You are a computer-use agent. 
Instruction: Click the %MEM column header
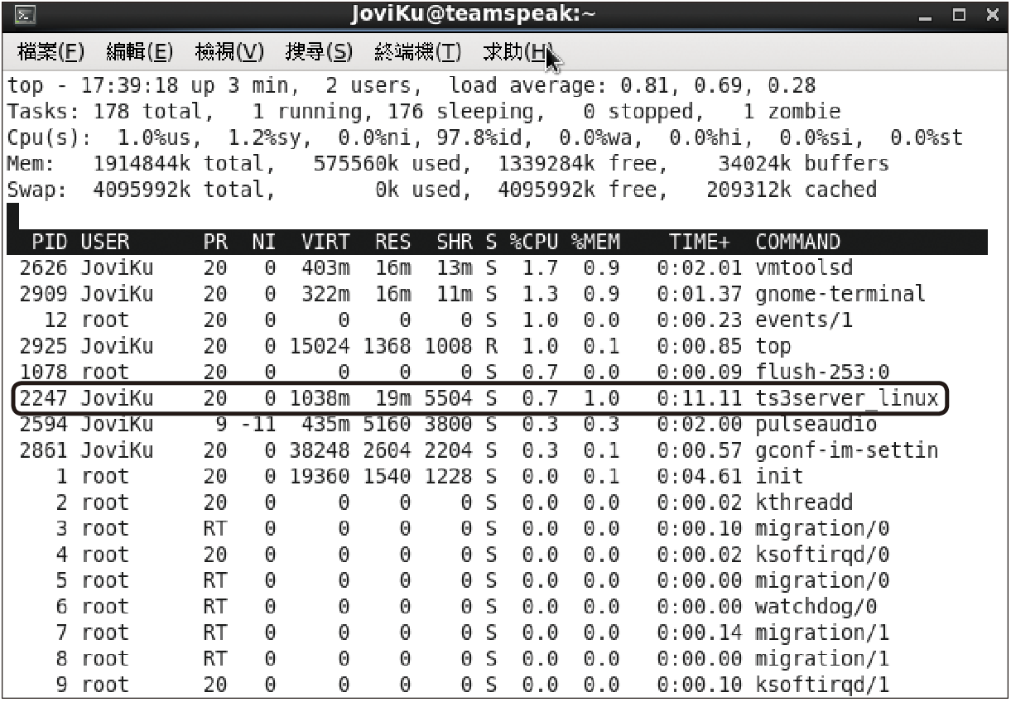point(595,242)
